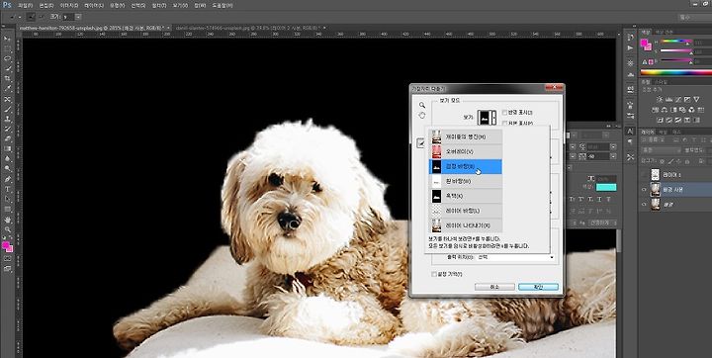Click the Photoshop Ps logo

(7, 6)
